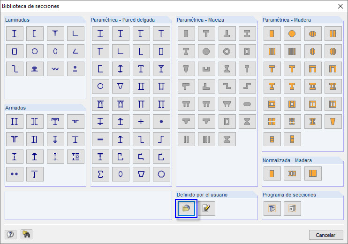The height and width of the screenshot is (244, 348).
Task: Choose the solid gray circle section
Action: point(206,51)
